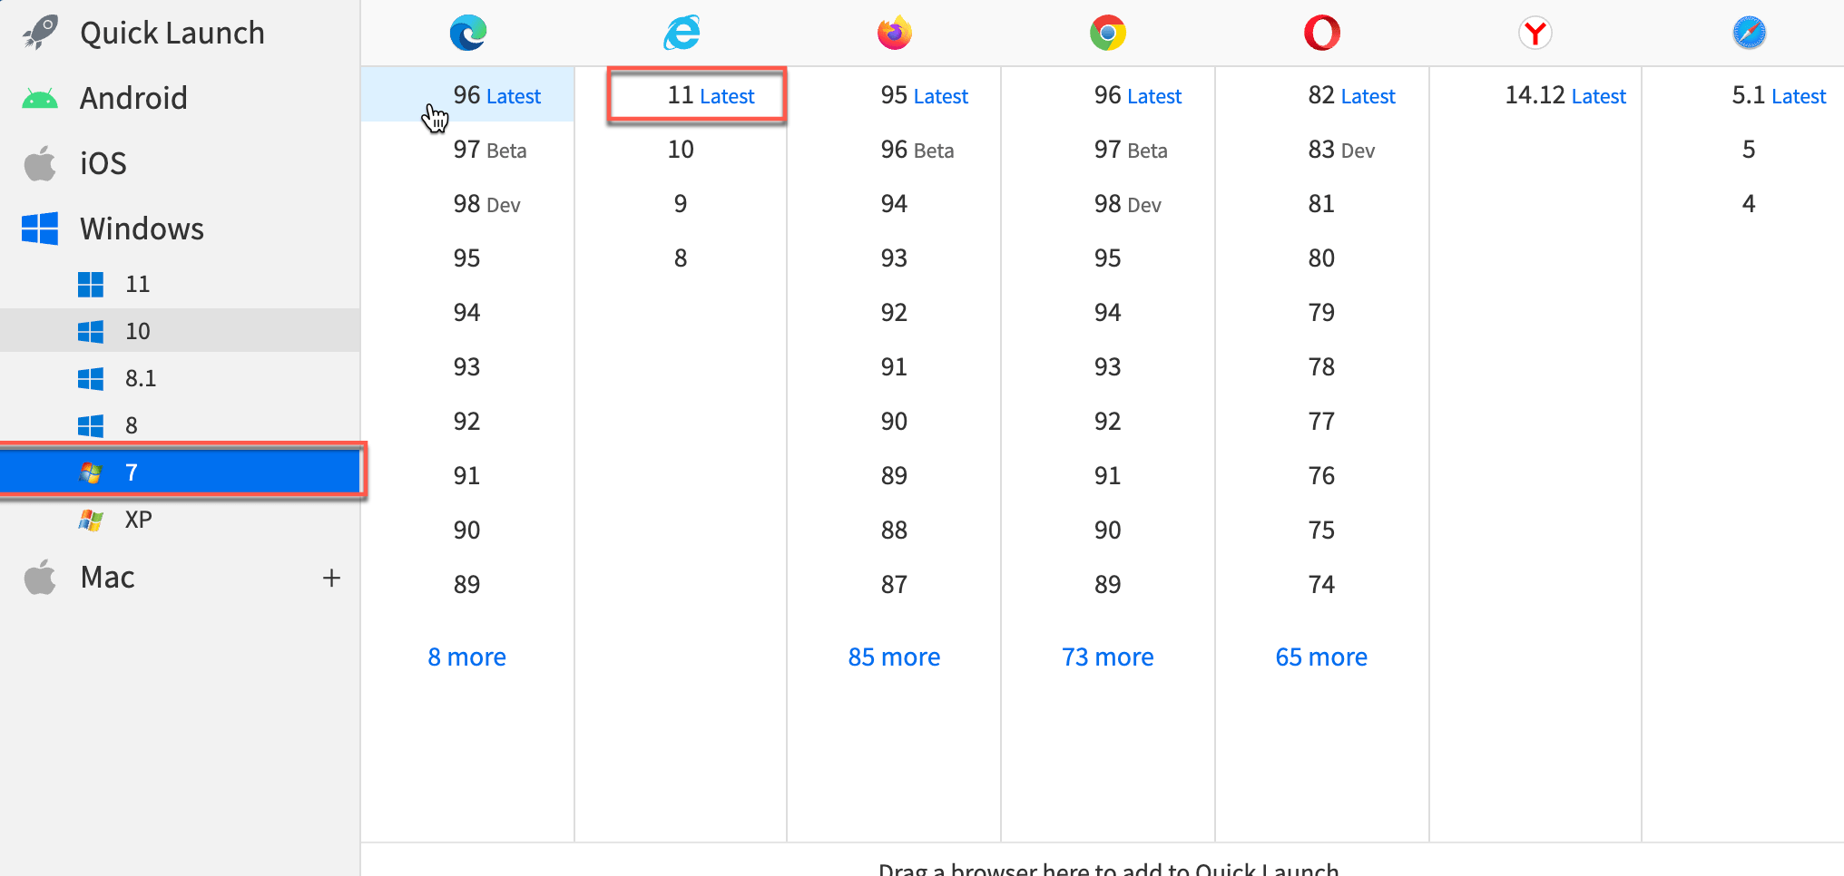Click the Quick Launch rocket icon
Image resolution: width=1844 pixels, height=876 pixels.
pos(40,32)
